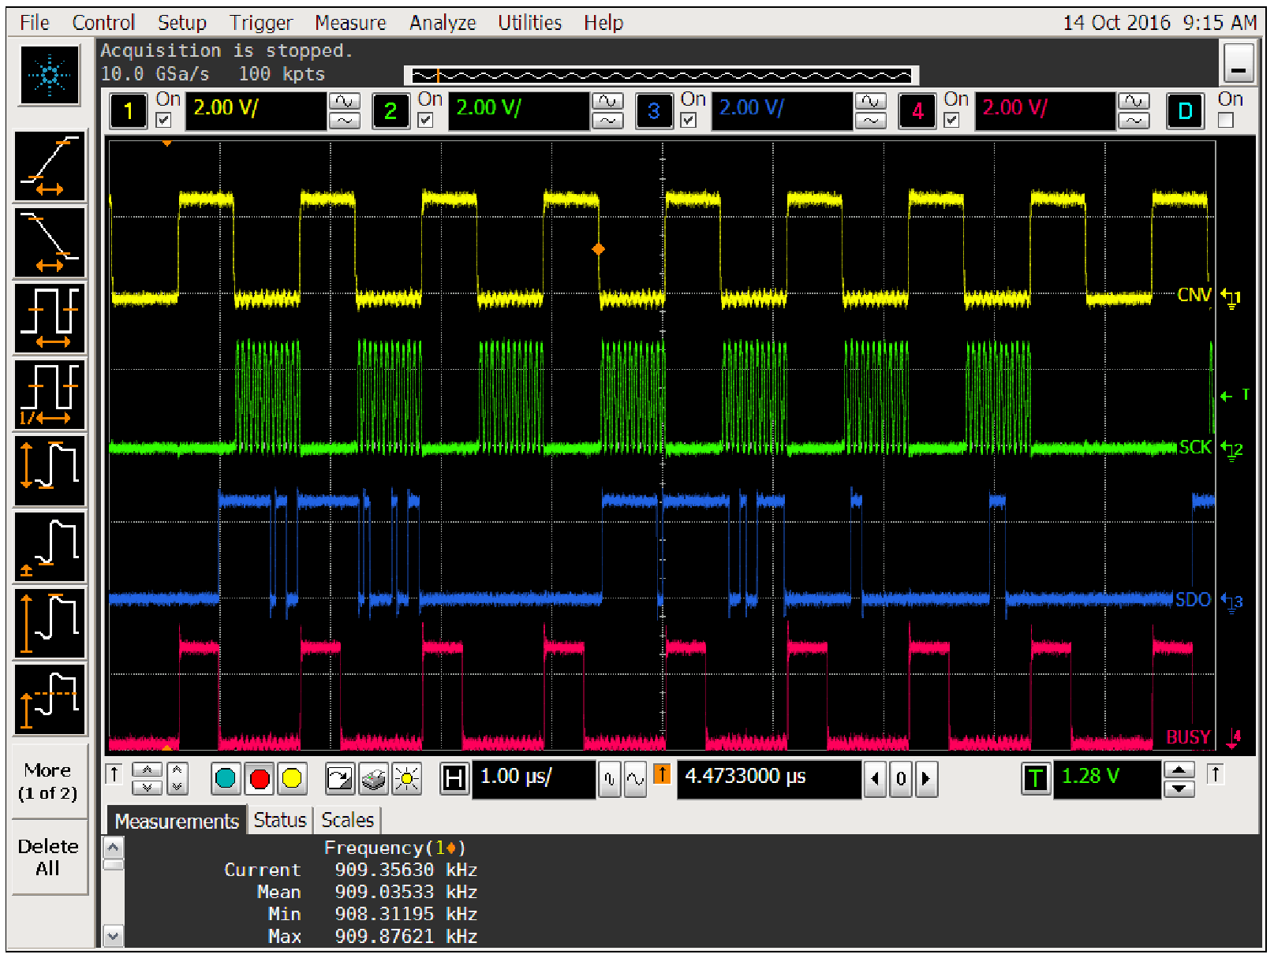
Task: Click the 1.00 µs/ timebase field
Action: click(x=533, y=777)
